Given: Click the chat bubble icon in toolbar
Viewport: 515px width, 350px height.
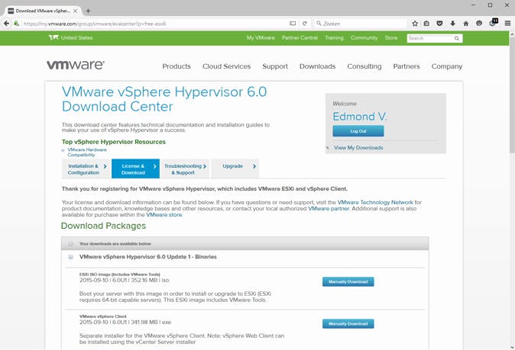Looking at the screenshot, I should [479, 24].
